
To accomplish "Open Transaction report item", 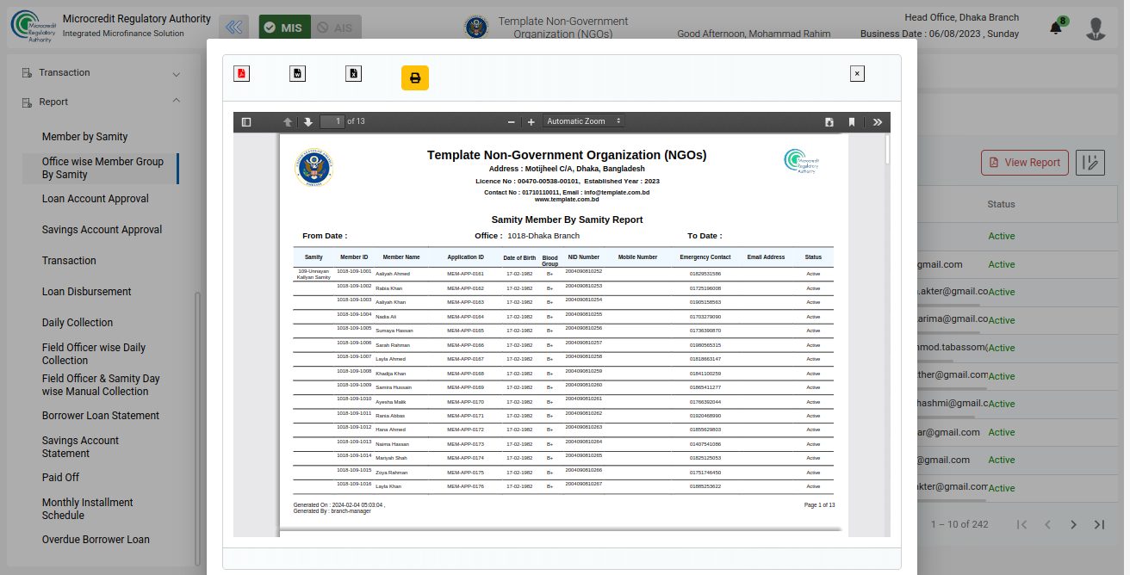I will (x=69, y=261).
